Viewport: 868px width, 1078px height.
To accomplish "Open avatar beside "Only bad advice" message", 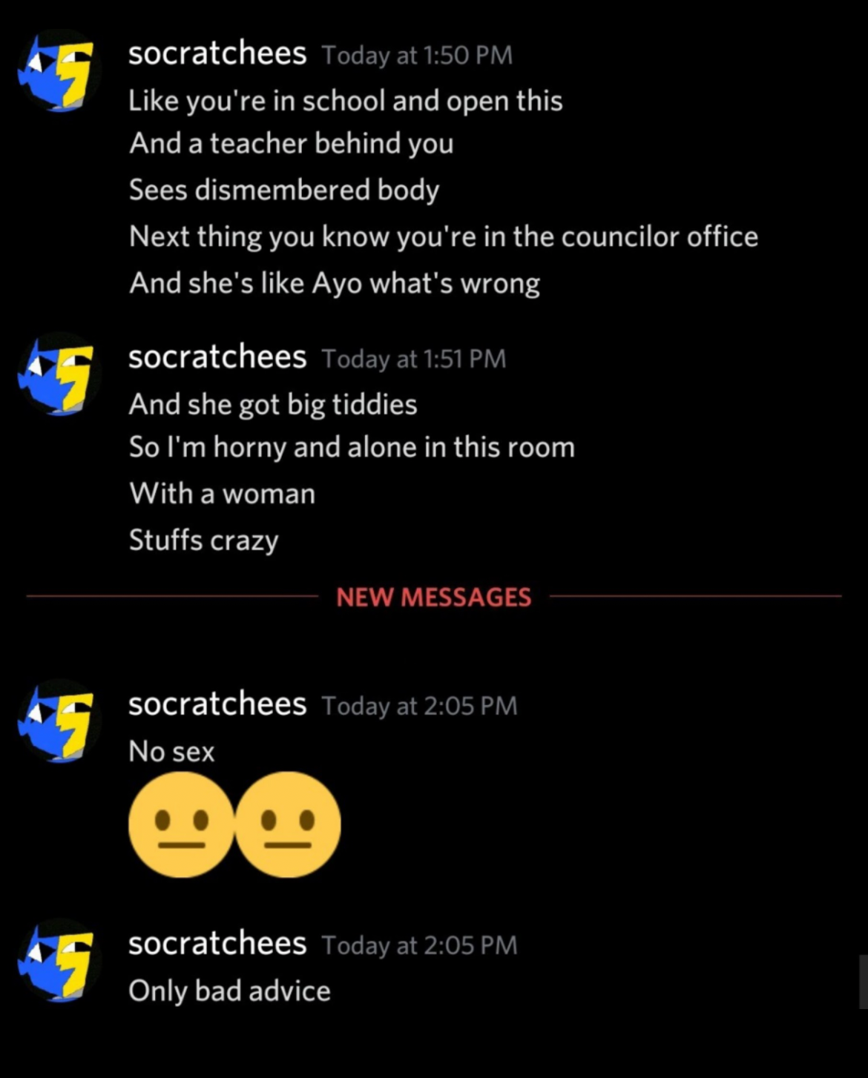I will 59,960.
